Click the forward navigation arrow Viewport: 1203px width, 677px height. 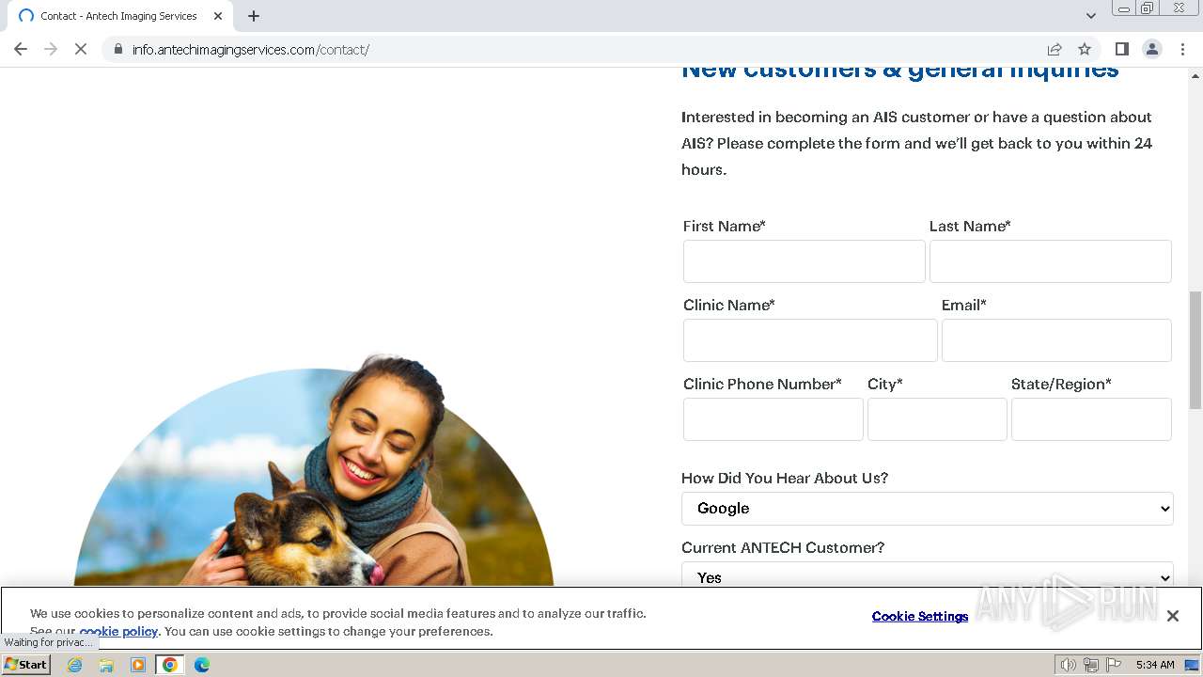(x=51, y=49)
